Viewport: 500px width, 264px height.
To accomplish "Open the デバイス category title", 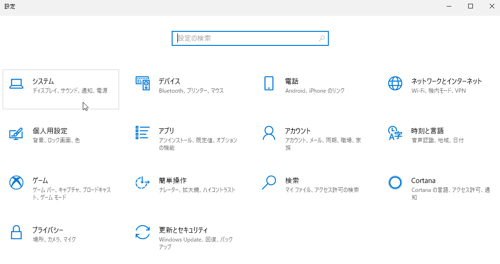I will 169,81.
